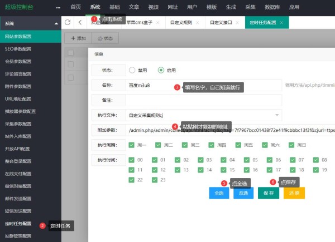Image resolution: width=335 pixels, height=242 pixels.
Task: Check the table header select-all checkbox
Action: click(70, 52)
